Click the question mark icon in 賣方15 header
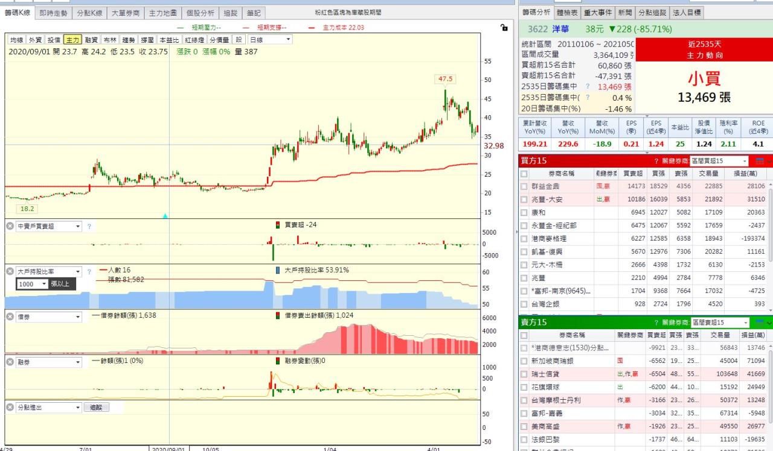 point(656,323)
